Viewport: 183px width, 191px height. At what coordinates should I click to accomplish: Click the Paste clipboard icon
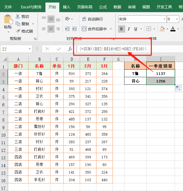[x=8, y=19]
